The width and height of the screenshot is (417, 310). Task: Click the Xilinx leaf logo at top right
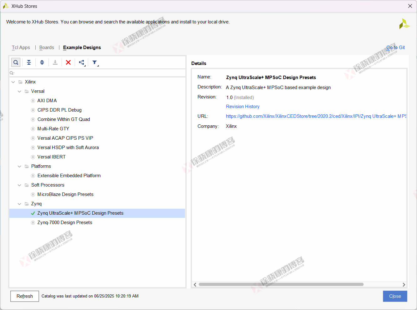(x=404, y=24)
